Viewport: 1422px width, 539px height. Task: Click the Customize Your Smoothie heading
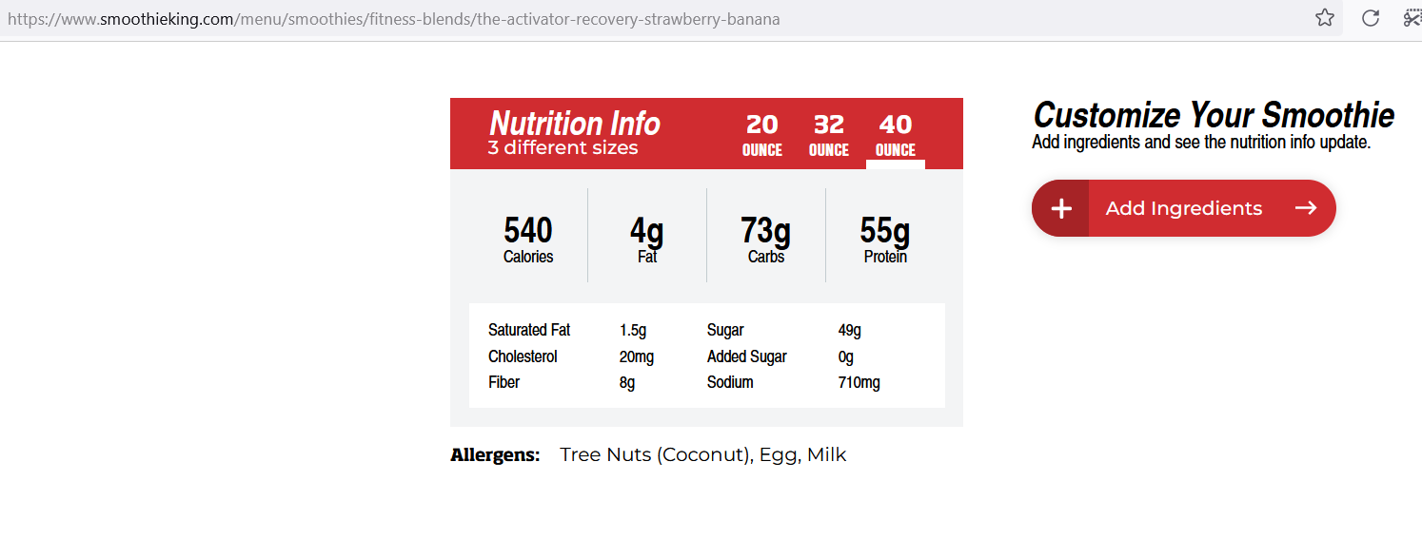1214,115
